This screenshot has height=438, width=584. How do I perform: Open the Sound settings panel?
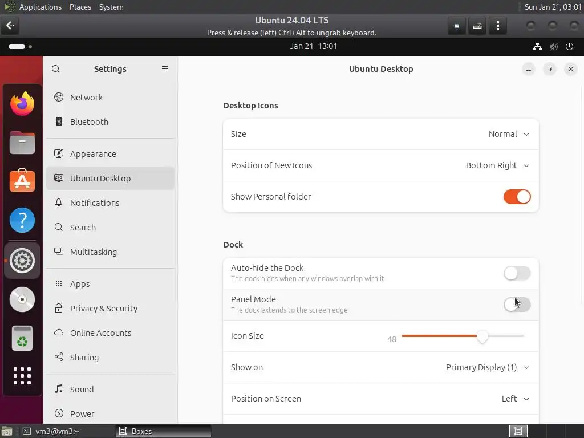pyautogui.click(x=110, y=390)
